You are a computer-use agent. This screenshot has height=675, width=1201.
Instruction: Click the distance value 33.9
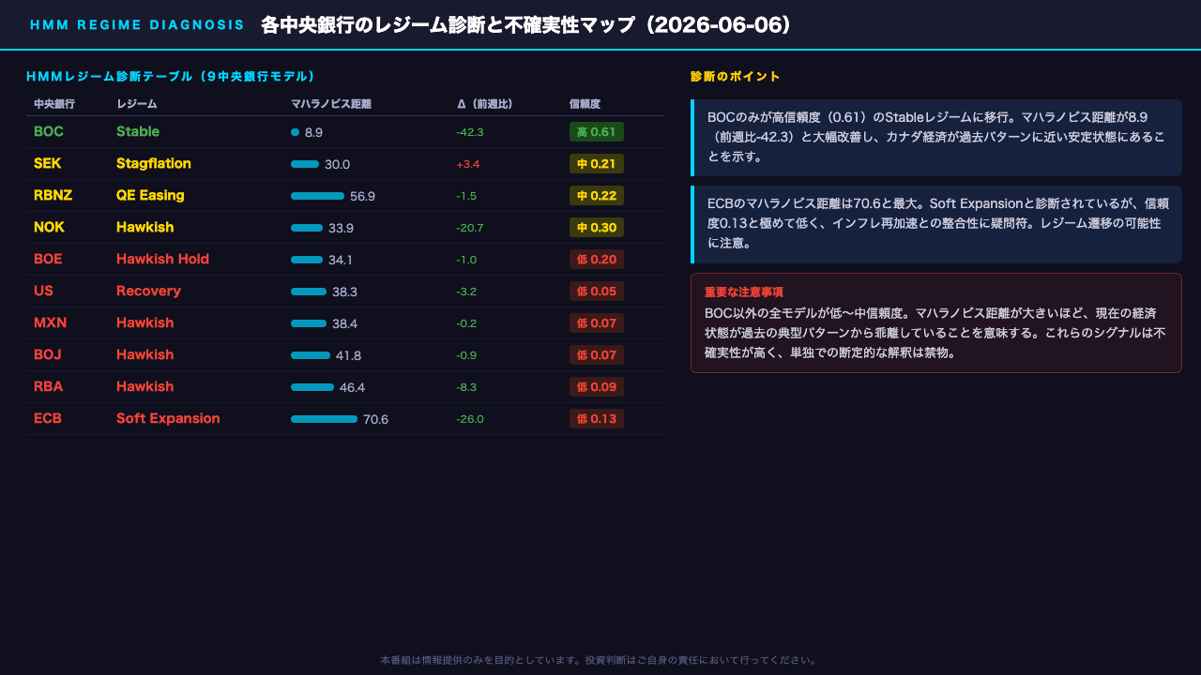pos(341,228)
